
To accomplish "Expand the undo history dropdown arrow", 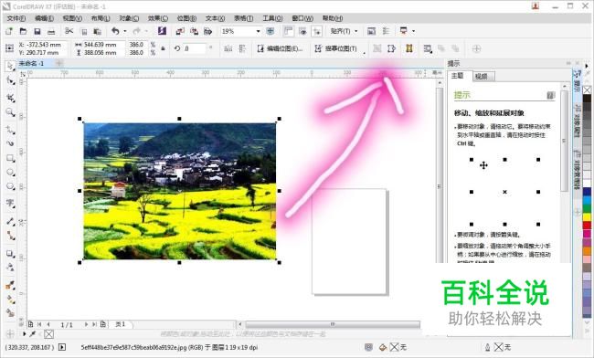I will click(x=125, y=31).
